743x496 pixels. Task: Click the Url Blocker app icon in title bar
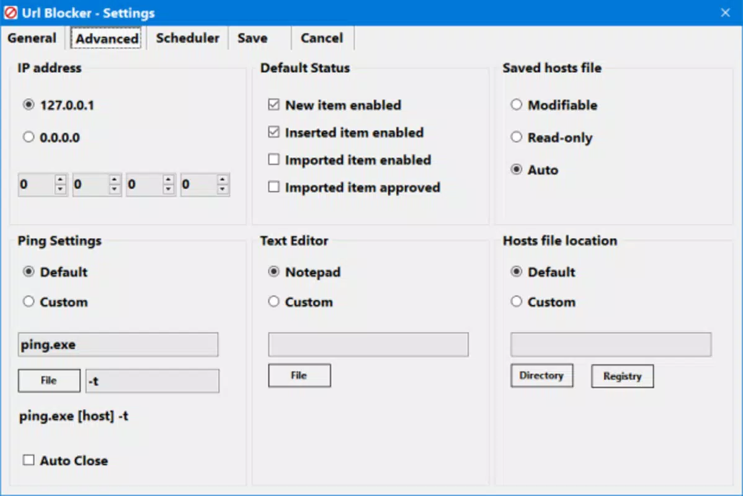(11, 13)
